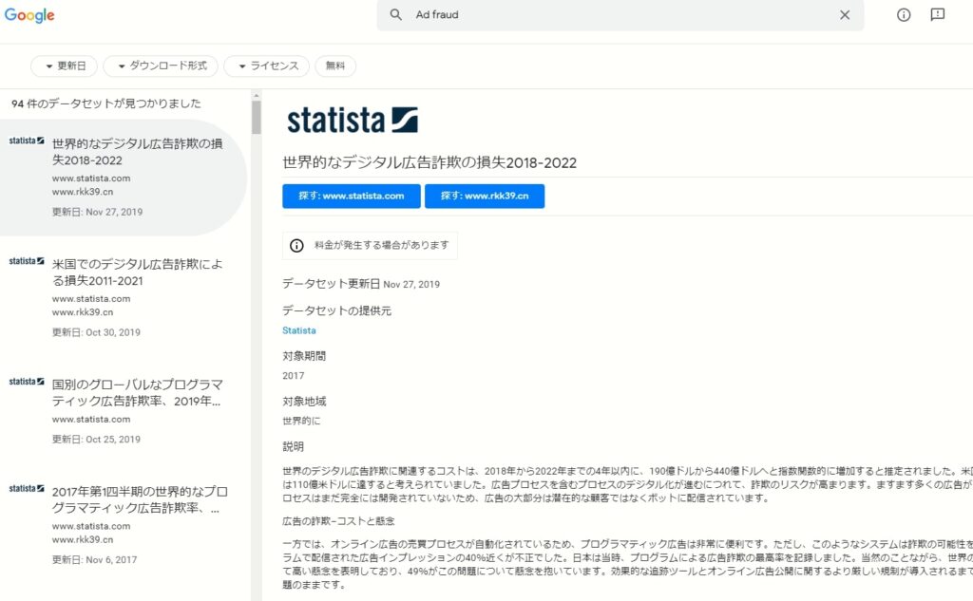Click statista icon beside the 米国 result
Screen dimensions: 973x601
(27, 261)
